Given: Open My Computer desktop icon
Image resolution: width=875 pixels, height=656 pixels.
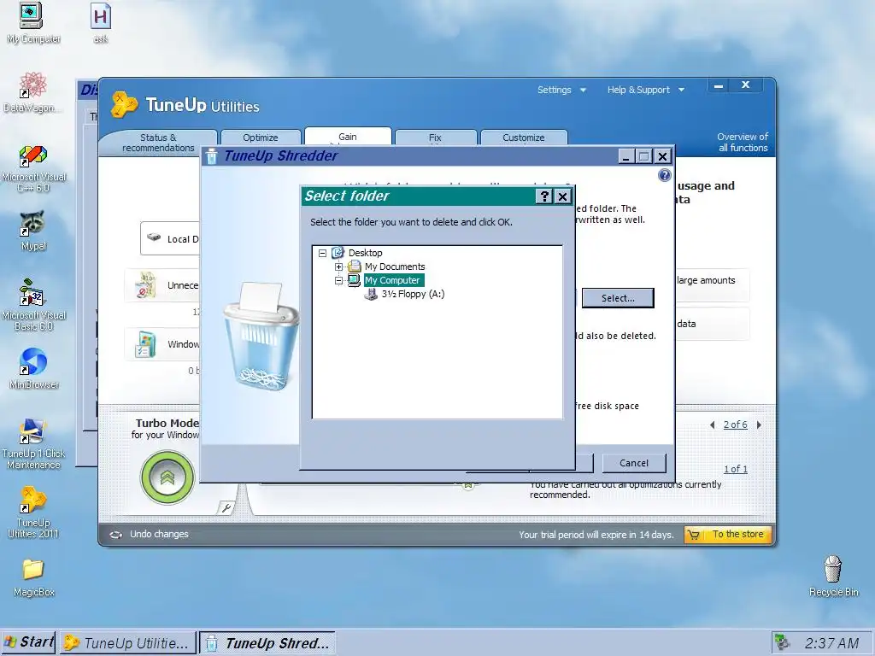Looking at the screenshot, I should pos(32,23).
